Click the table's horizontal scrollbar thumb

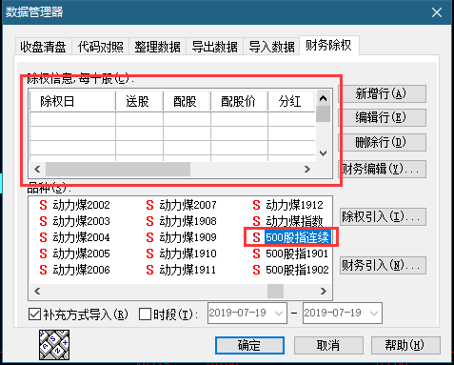(118, 169)
